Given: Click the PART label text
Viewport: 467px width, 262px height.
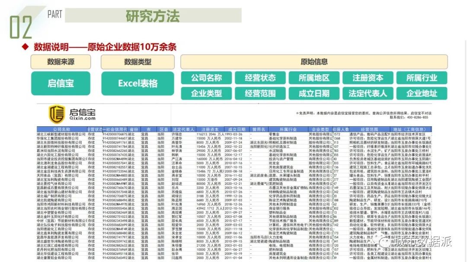Looking at the screenshot, I should pyautogui.click(x=55, y=14).
